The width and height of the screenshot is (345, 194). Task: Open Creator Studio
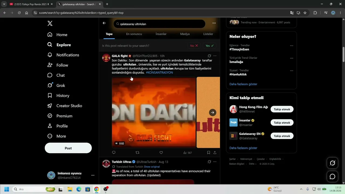tap(65, 106)
